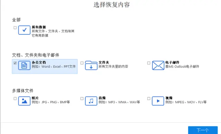The width and height of the screenshot is (221, 134).
Task: Click the 文档、文件夹和电子邮件 section heading
Action: tap(35, 55)
